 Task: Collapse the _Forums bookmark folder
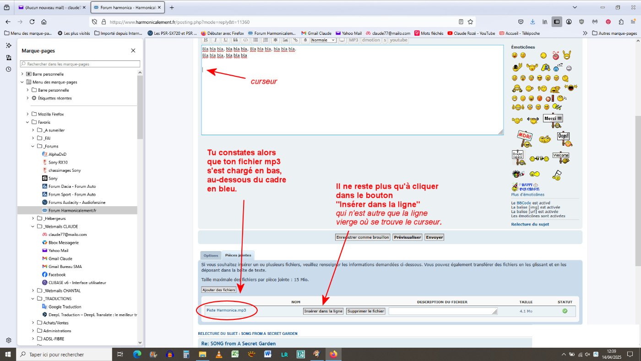point(33,146)
